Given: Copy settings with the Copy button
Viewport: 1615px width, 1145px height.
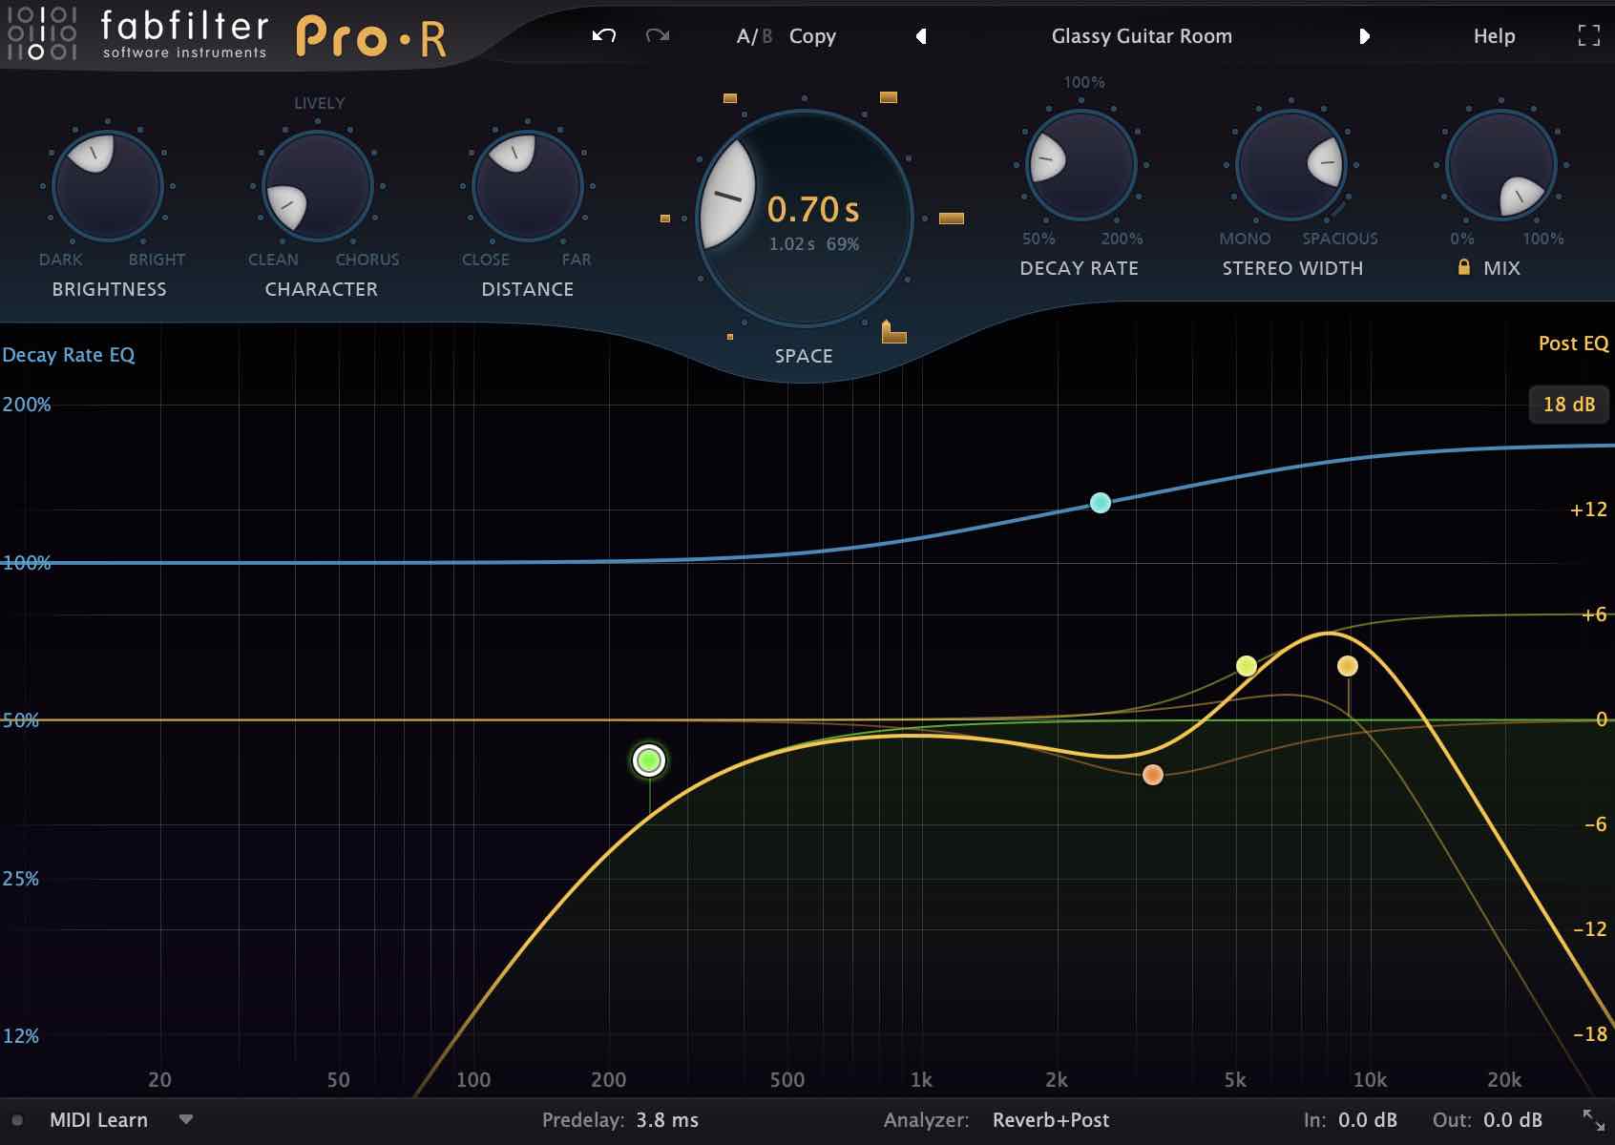Looking at the screenshot, I should click(812, 36).
